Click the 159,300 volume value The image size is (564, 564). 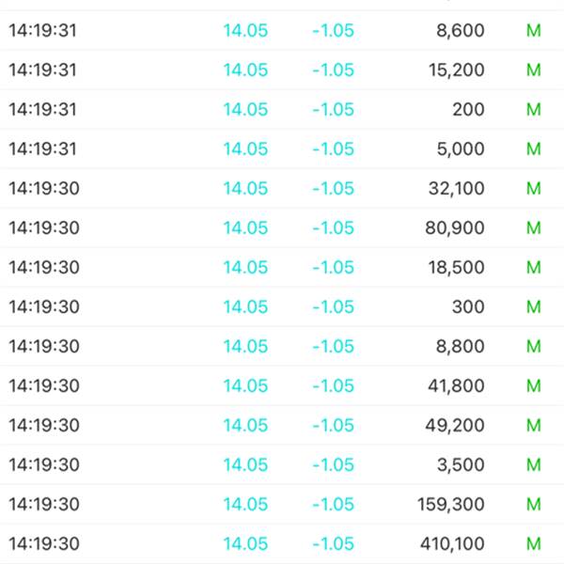point(451,504)
